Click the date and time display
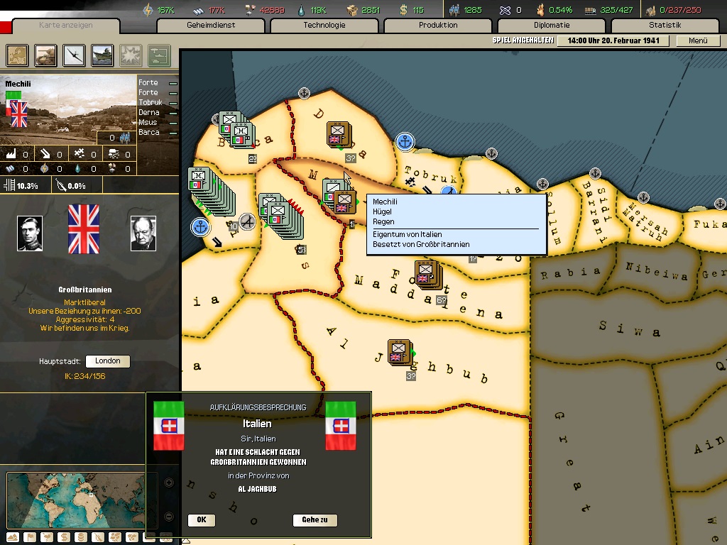 [x=613, y=40]
